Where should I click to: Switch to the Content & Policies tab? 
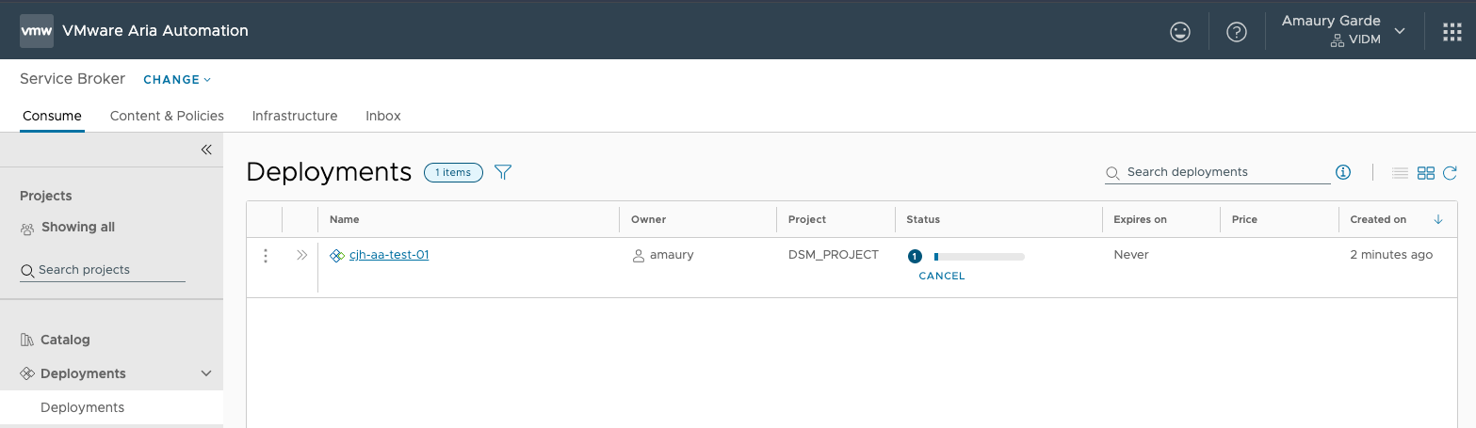[x=167, y=116]
